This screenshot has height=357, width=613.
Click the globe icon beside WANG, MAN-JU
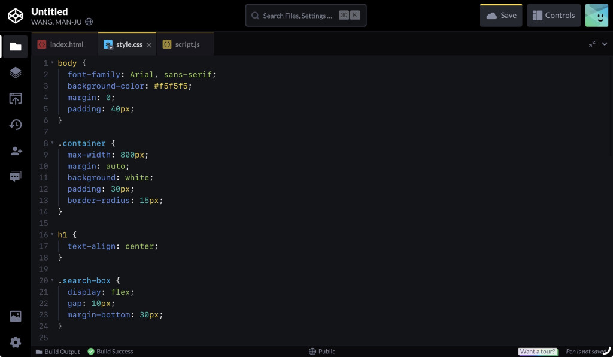coord(89,22)
